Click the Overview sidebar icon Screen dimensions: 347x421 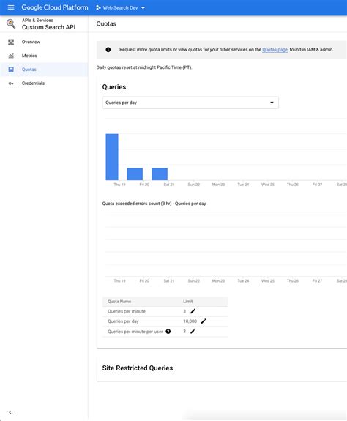pyautogui.click(x=11, y=42)
